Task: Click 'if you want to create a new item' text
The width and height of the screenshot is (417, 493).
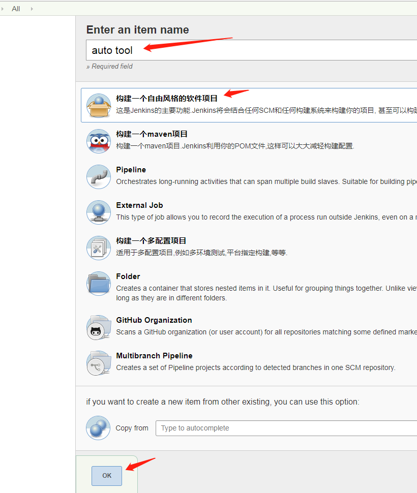Action: 223,402
